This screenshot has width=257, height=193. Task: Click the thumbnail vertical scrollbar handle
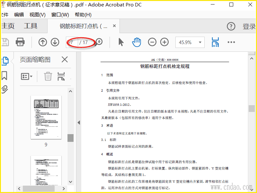coord(70,138)
